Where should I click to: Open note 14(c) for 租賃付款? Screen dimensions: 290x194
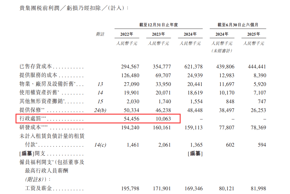(x=100, y=145)
